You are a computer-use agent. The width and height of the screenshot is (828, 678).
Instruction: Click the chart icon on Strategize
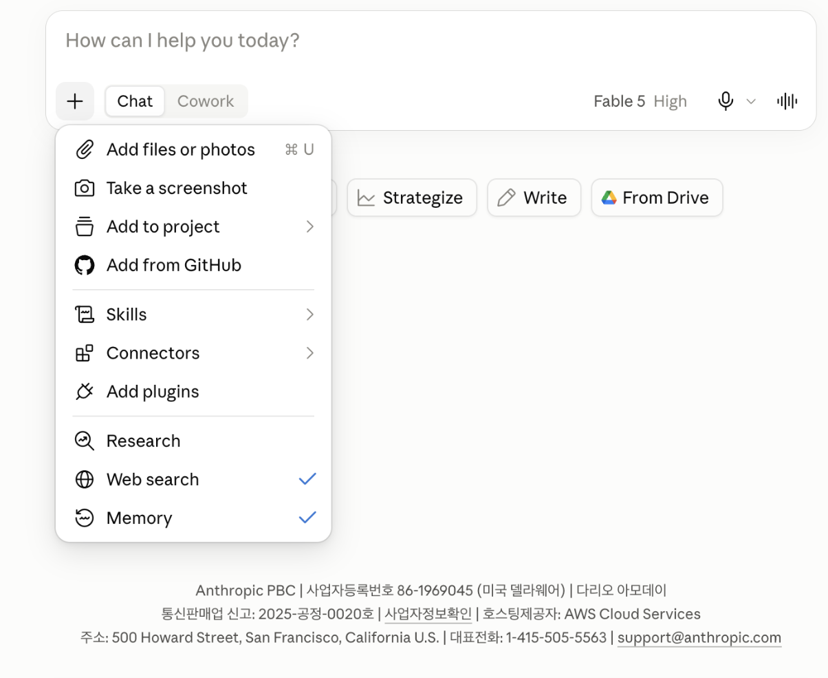click(x=367, y=198)
